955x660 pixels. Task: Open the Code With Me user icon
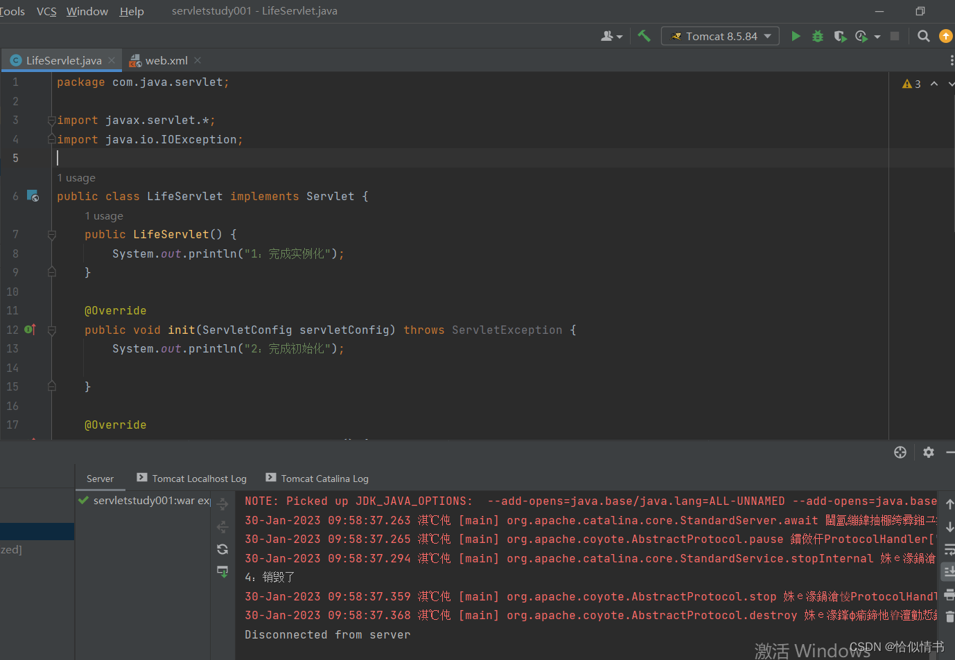[x=607, y=36]
